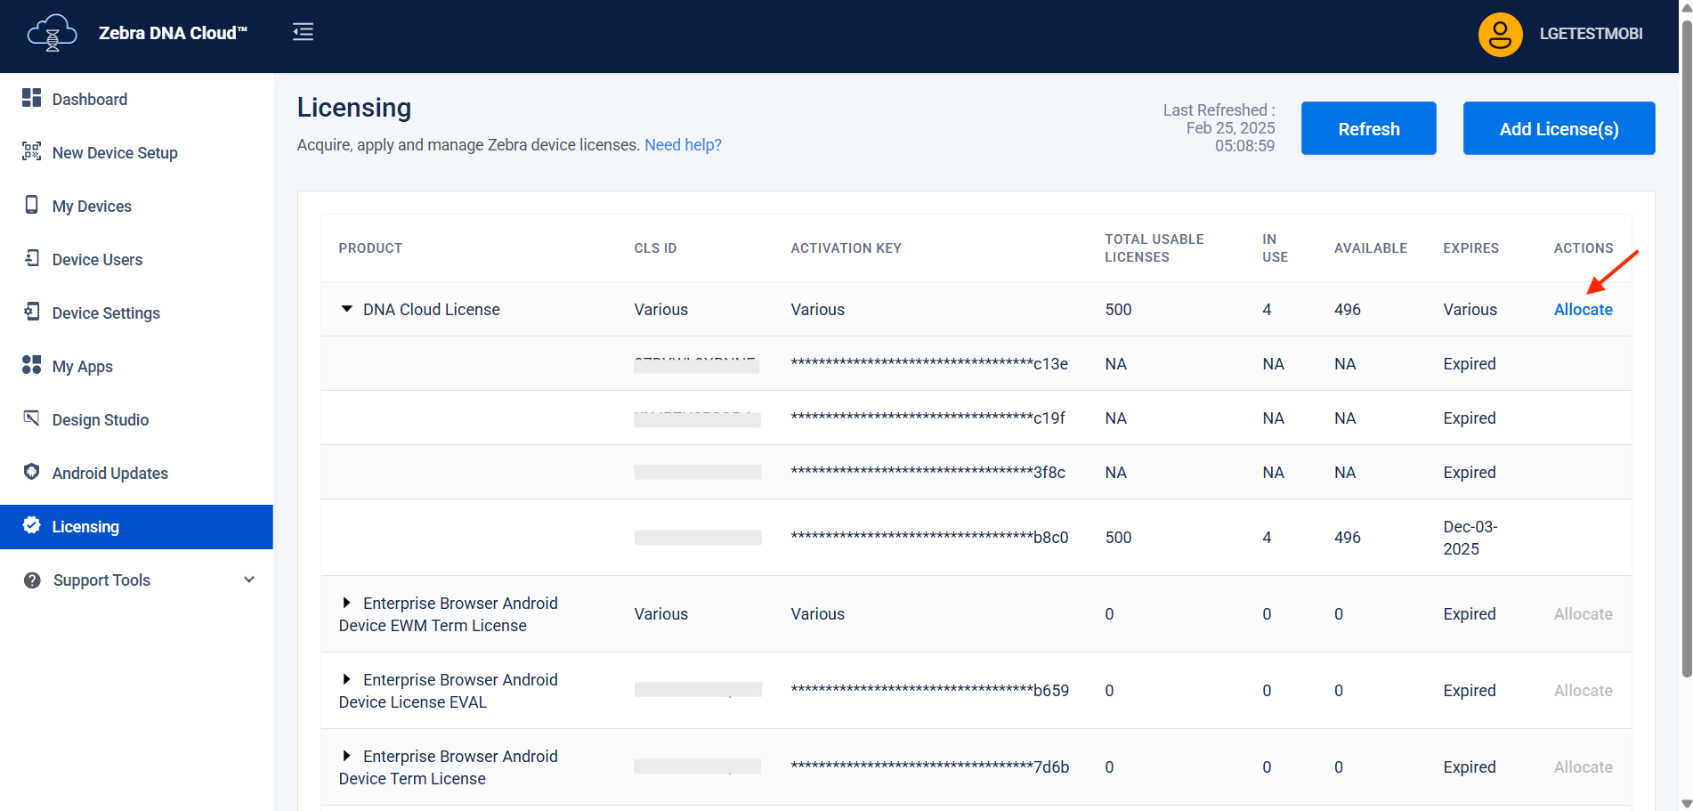Click the Zebra DNA Cloud logo icon
Viewport: 1693px width, 811px height.
pyautogui.click(x=52, y=34)
